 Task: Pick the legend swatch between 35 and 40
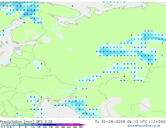click(x=65, y=125)
